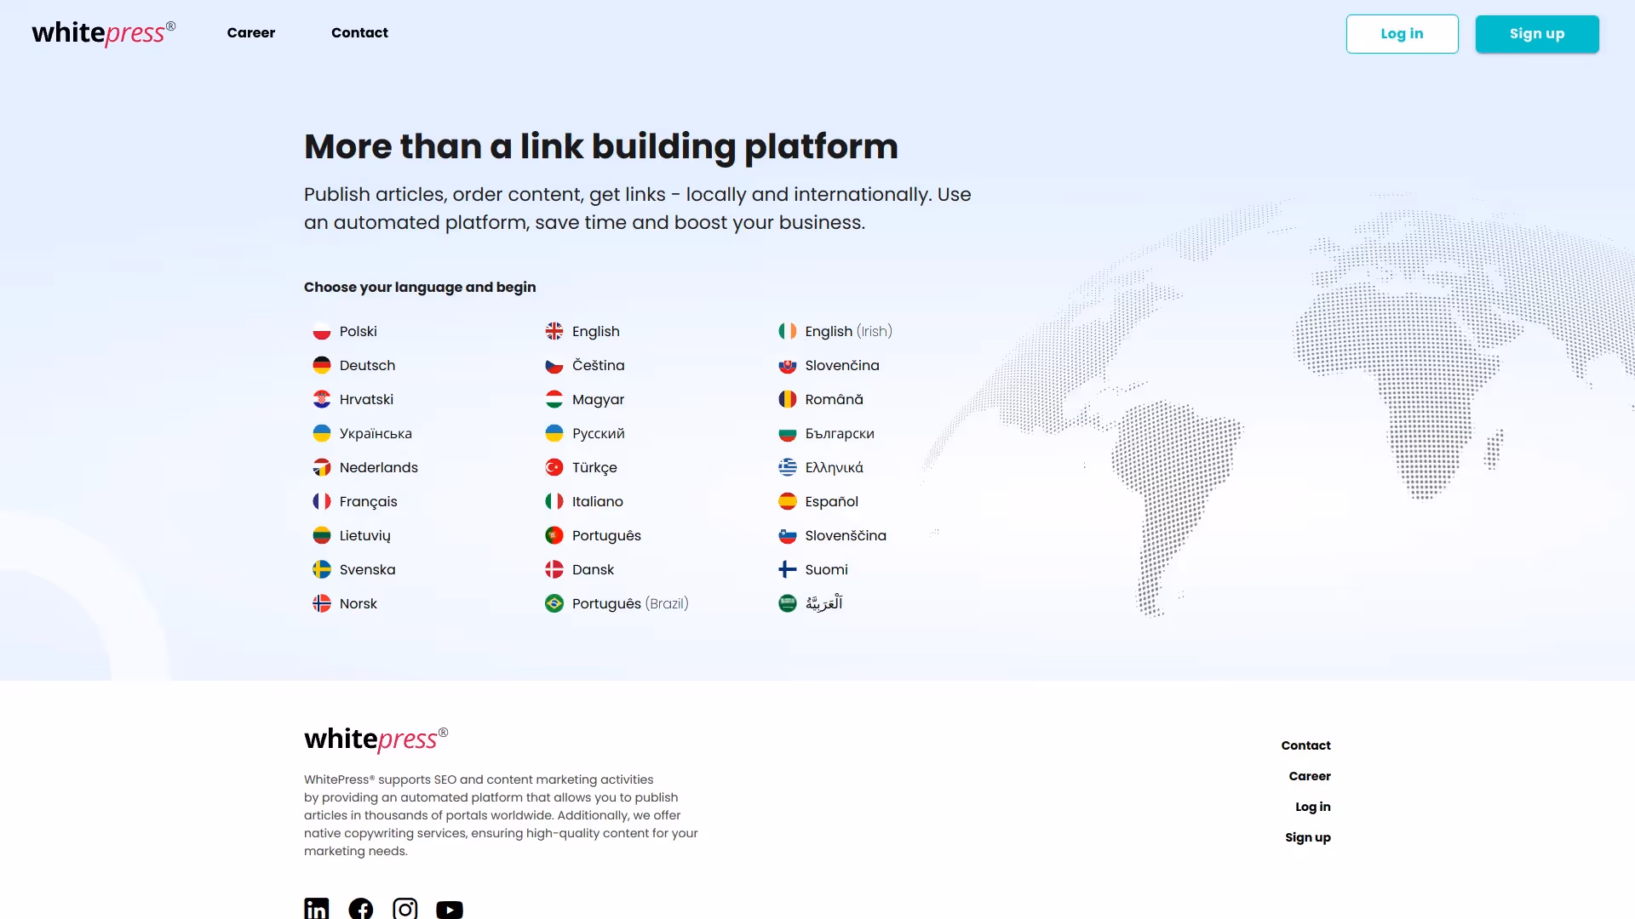This screenshot has width=1635, height=919.
Task: Choose the Português (Brazil) language option
Action: [629, 603]
